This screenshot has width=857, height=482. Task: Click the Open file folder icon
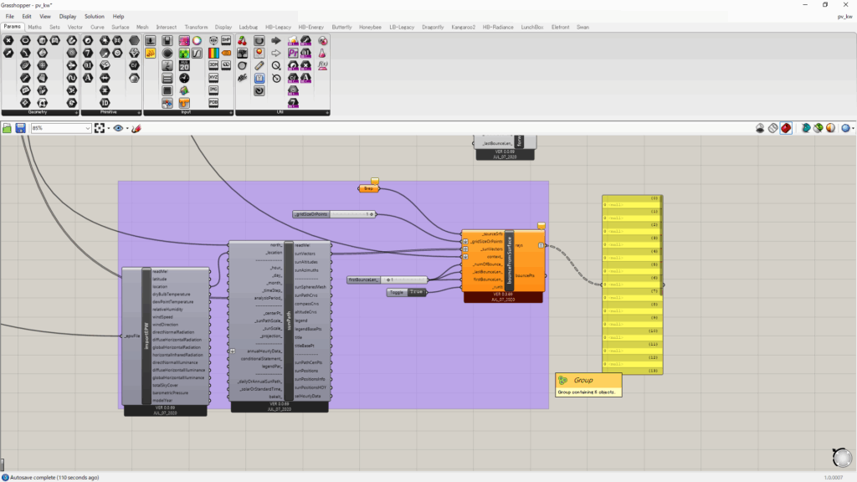(x=8, y=128)
